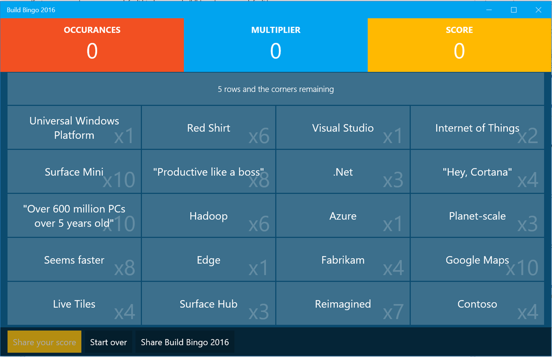Click the Share your score button
Image resolution: width=552 pixels, height=357 pixels.
(44, 342)
